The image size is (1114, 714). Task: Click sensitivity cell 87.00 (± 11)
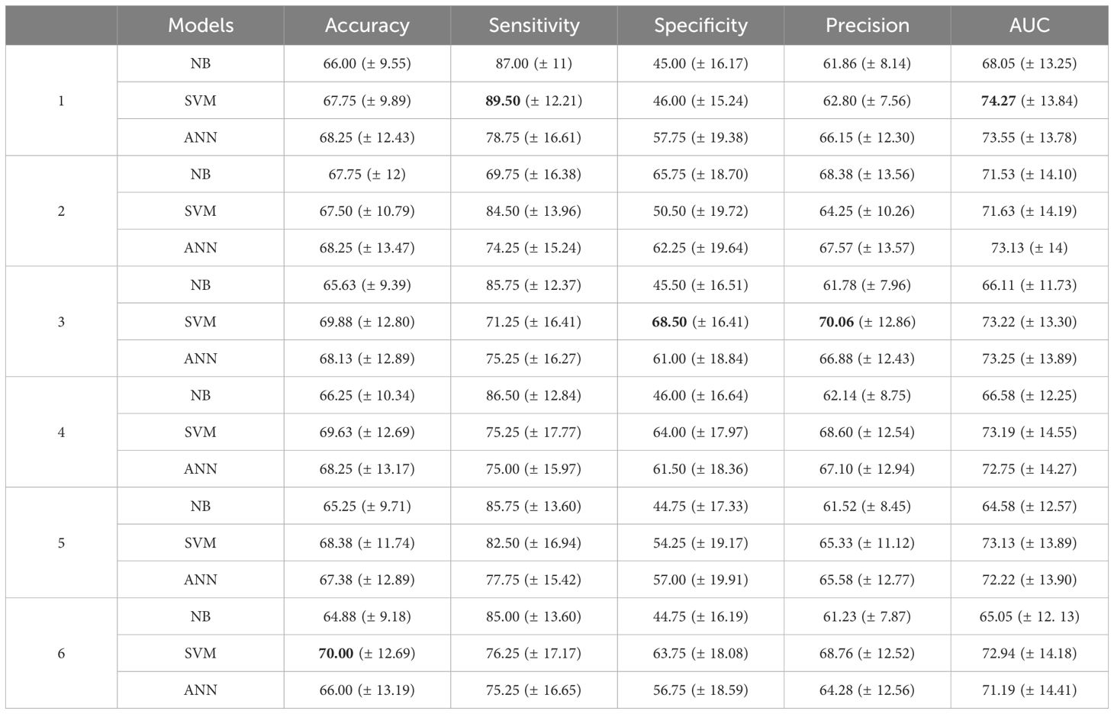(533, 64)
